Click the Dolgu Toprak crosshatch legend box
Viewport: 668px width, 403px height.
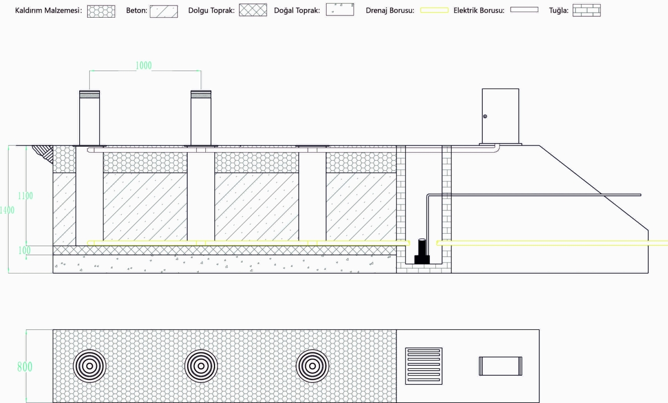[x=253, y=11]
